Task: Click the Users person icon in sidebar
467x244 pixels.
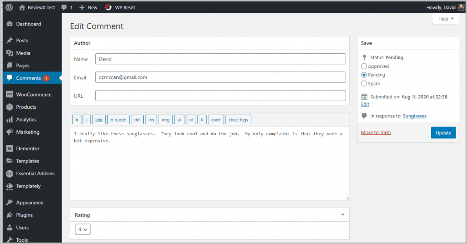Action: click(10, 228)
